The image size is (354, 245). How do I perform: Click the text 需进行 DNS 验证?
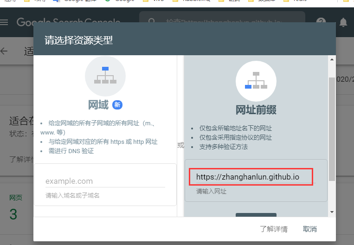click(x=71, y=151)
